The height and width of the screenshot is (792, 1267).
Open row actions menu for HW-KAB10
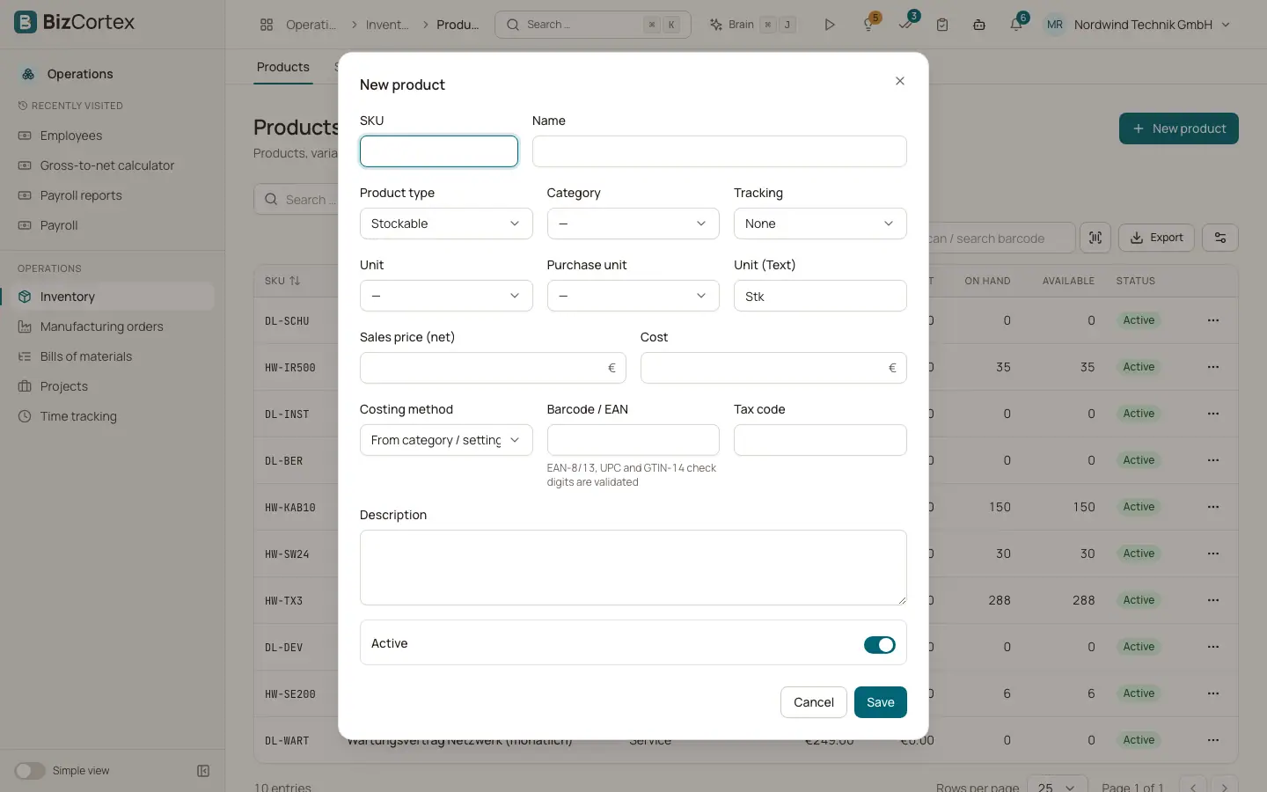1213,507
